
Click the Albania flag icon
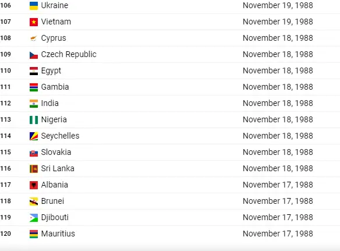click(x=34, y=185)
